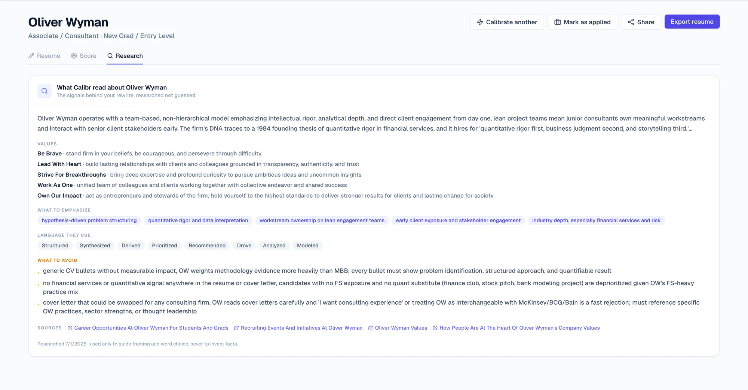Click the Synthesized language chip

point(95,246)
